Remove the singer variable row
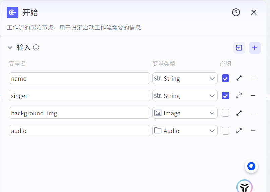The image size is (270, 192). 253,95
